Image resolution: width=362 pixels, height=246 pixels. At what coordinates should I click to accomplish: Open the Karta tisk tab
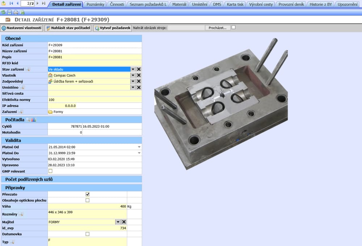click(235, 4)
